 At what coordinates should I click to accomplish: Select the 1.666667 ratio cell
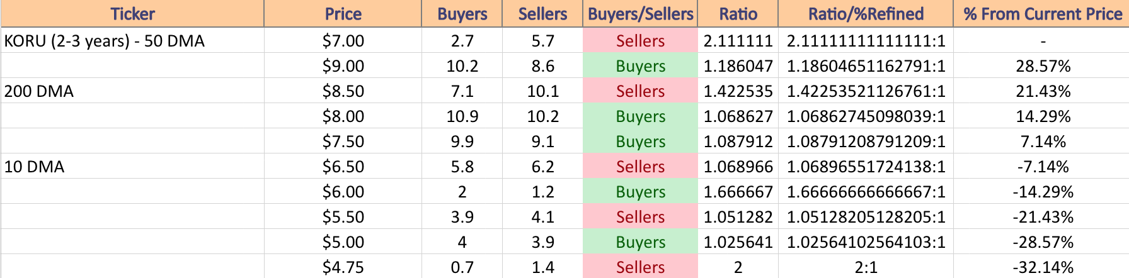738,192
